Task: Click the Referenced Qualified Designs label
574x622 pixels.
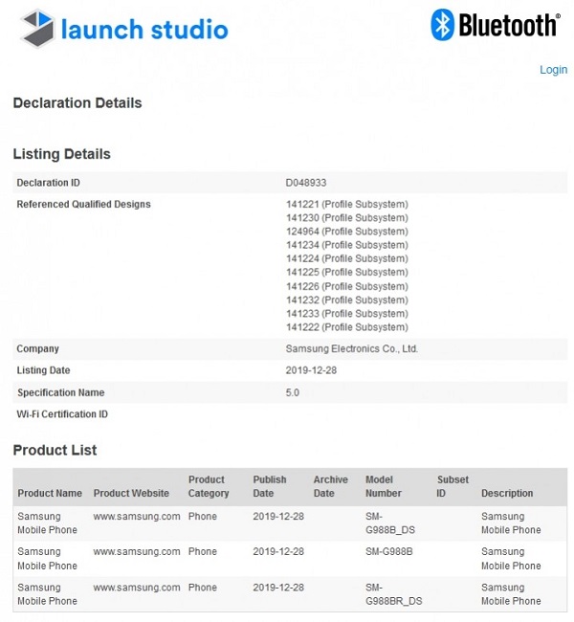Action: click(x=83, y=204)
